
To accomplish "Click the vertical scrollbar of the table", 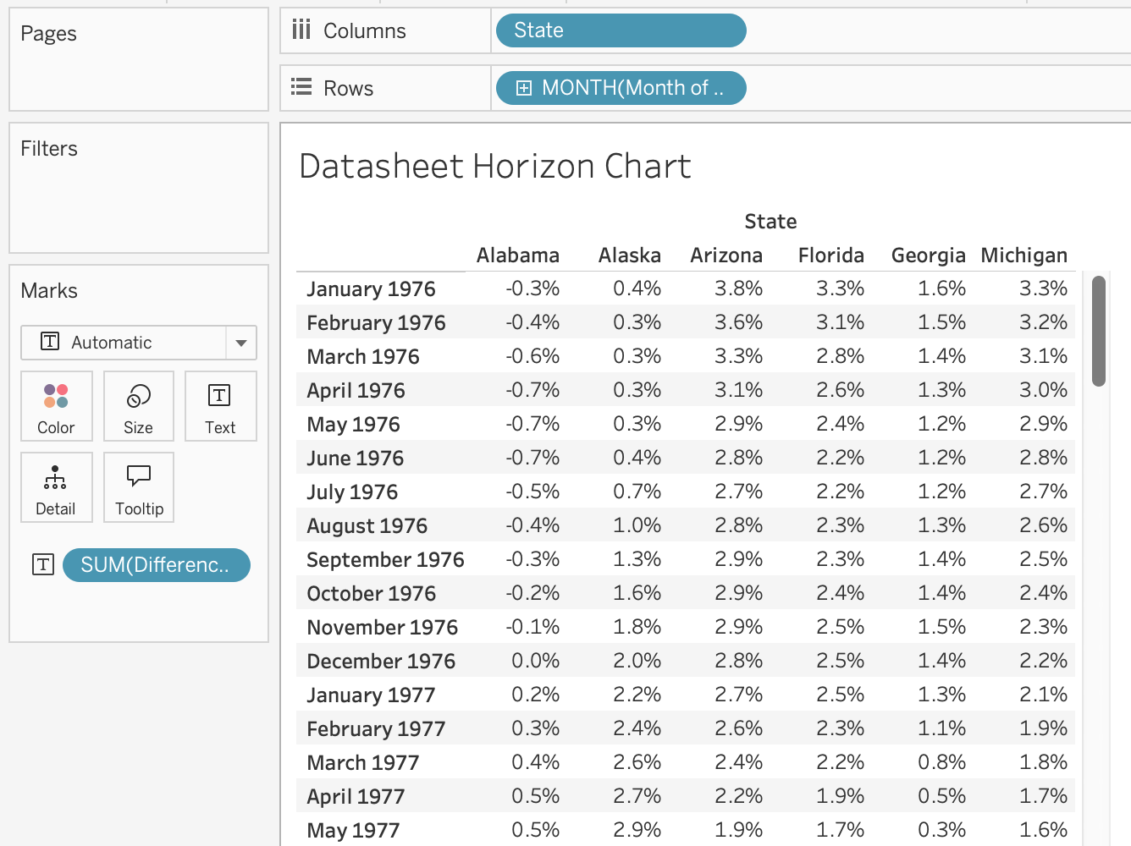I will pos(1099,331).
